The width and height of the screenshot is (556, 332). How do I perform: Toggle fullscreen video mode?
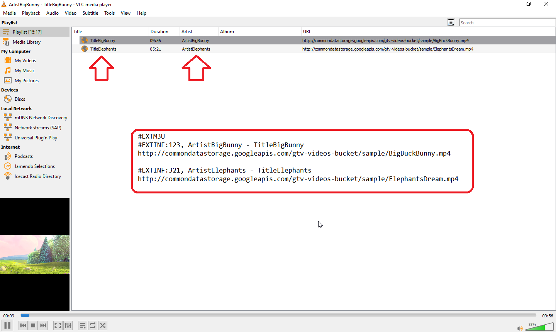point(58,325)
